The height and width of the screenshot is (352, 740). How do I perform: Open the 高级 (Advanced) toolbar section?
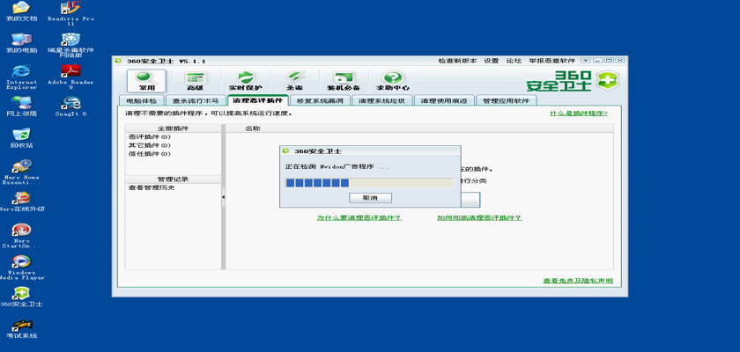196,81
